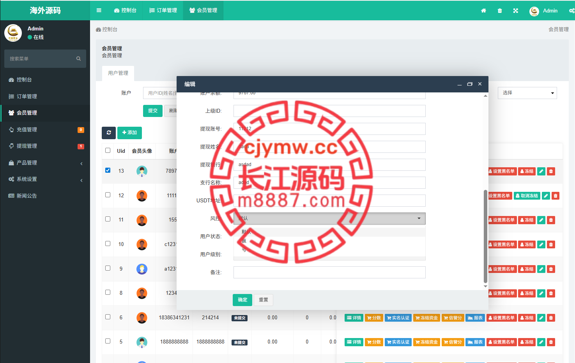This screenshot has width=575, height=363.
Task: Open the home icon in top bar
Action: click(x=483, y=11)
